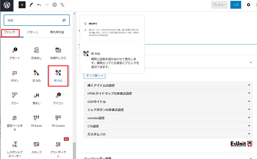The image size is (257, 159).
Task: Add the PR Blocks block
Action: [36, 121]
